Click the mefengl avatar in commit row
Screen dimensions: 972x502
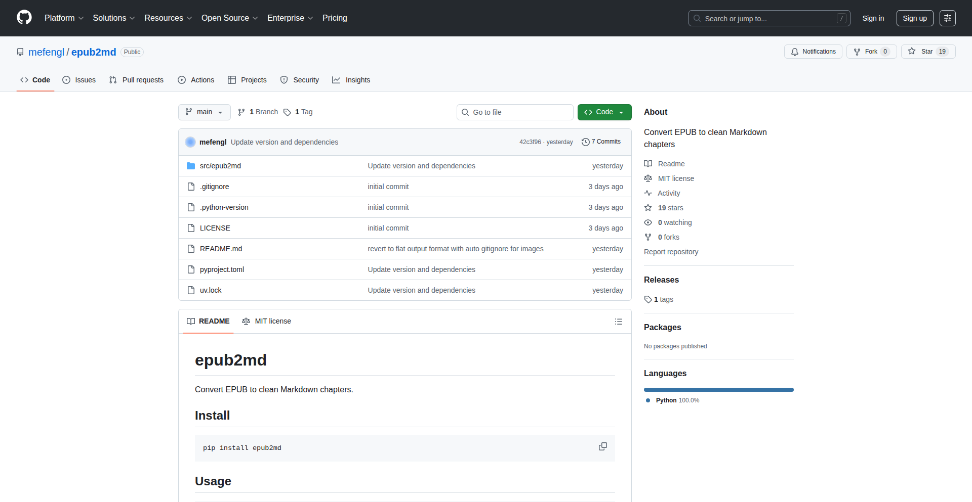pos(190,142)
